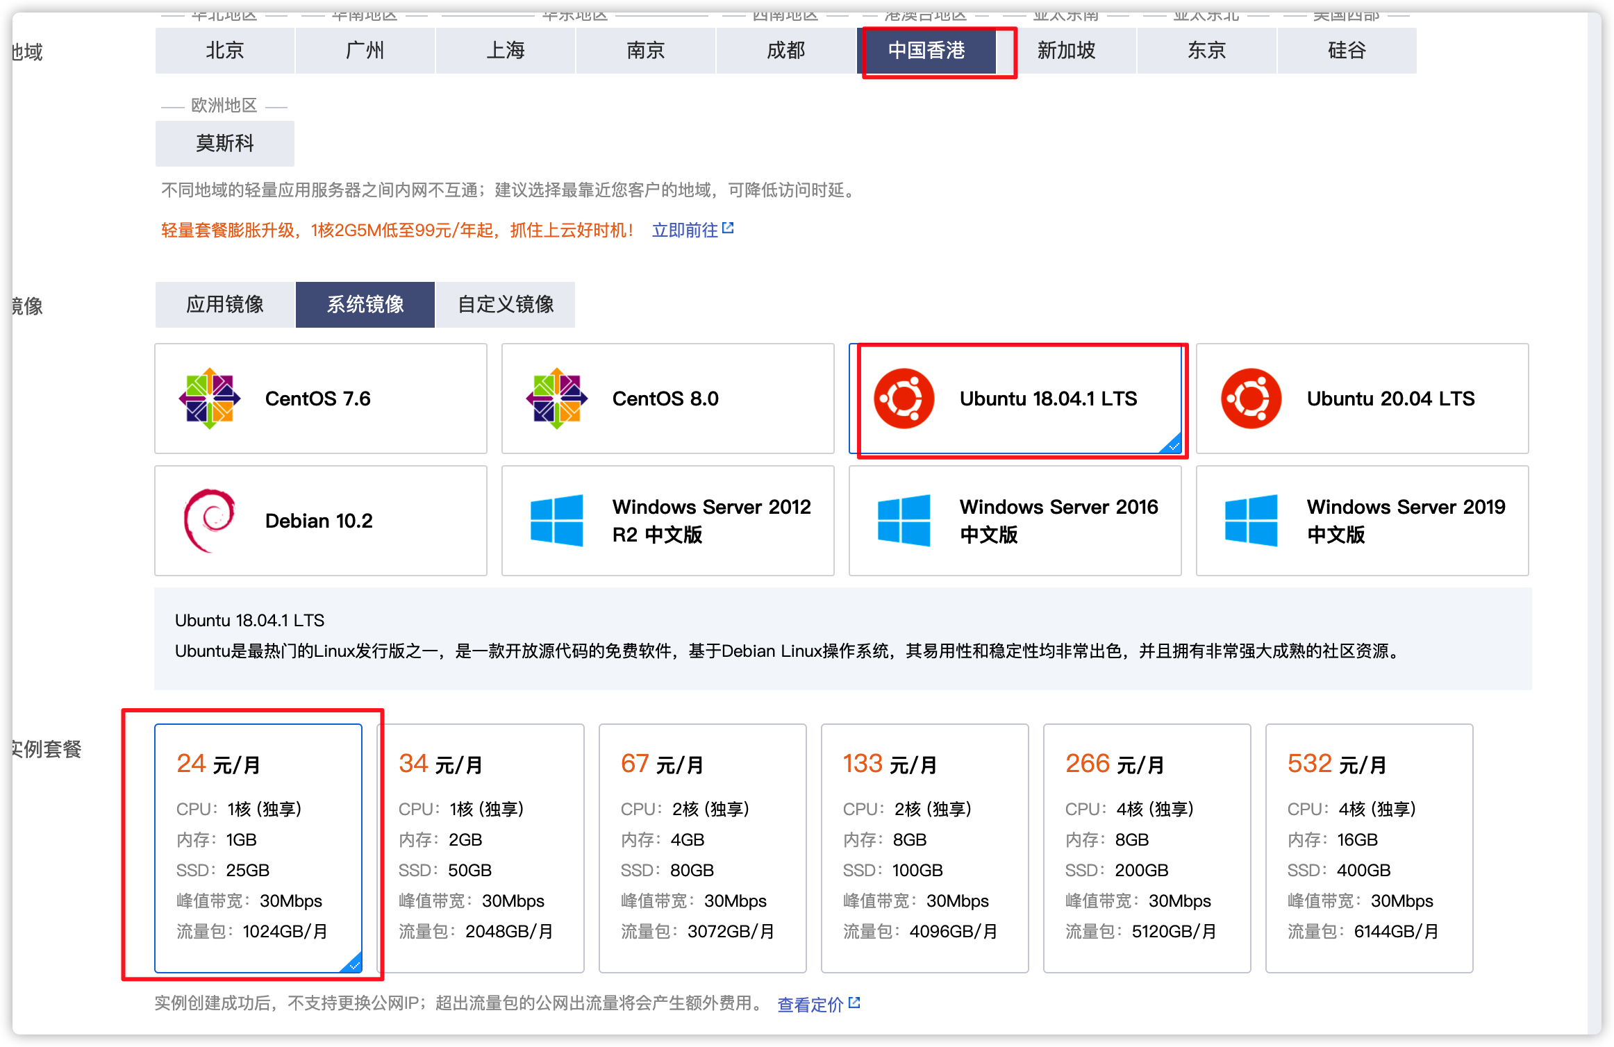Switch to the 应用镜像 tab
The width and height of the screenshot is (1614, 1047).
point(225,304)
